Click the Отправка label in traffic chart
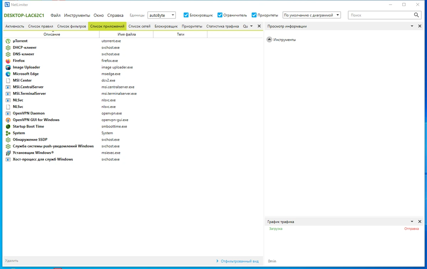This screenshot has width=427, height=269. coord(412,229)
